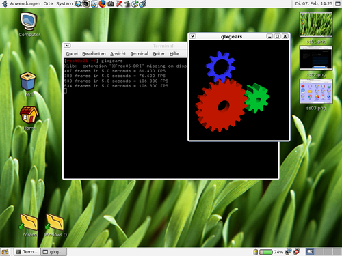Image resolution: width=342 pixels, height=256 pixels.
Task: Click the glxgears command prompt line
Action: [x=93, y=61]
